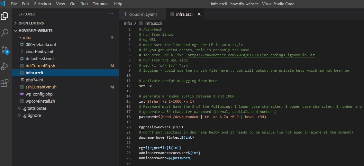
Task: Open the File menu
Action: [14, 4]
